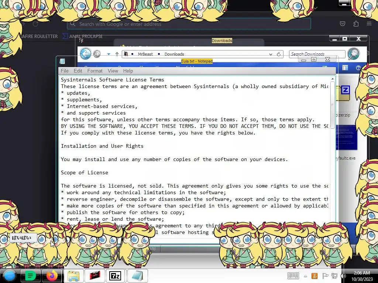Image resolution: width=378 pixels, height=283 pixels.
Task: Click the 'Scope of License' heading
Action: pyautogui.click(x=85, y=172)
